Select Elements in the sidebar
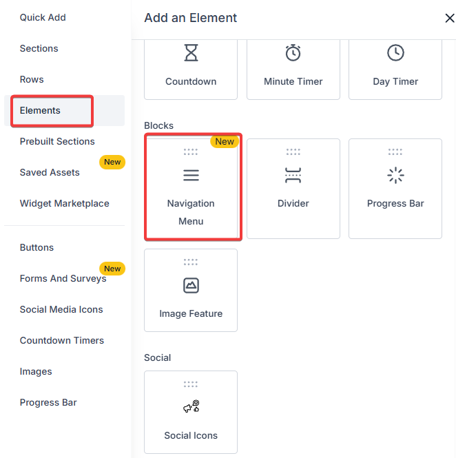 point(40,110)
